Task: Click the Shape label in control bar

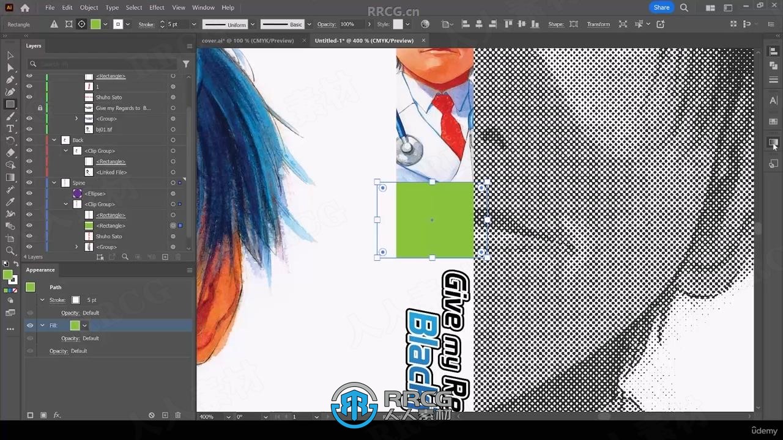Action: pyautogui.click(x=555, y=24)
